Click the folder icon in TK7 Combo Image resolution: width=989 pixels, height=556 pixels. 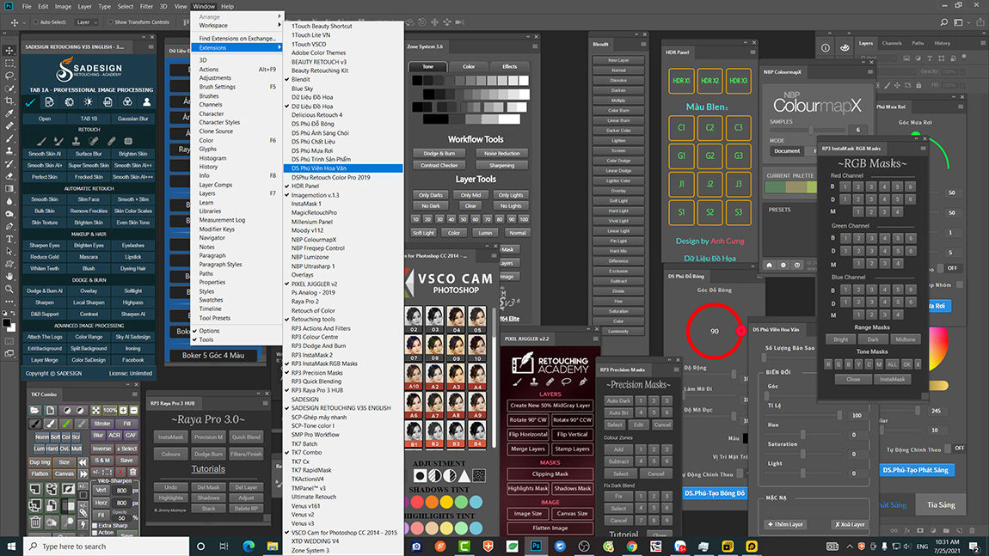click(34, 411)
